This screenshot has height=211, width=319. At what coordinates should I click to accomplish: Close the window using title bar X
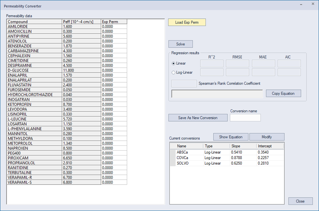tap(313, 4)
